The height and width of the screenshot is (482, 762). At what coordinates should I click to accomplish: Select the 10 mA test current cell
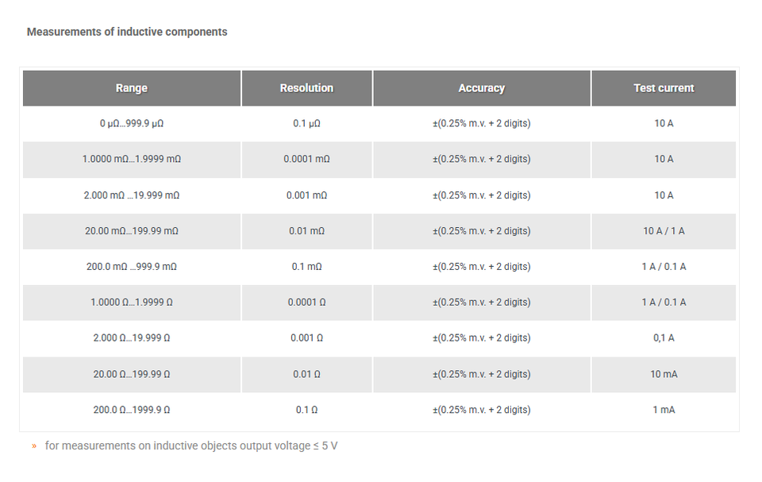664,375
